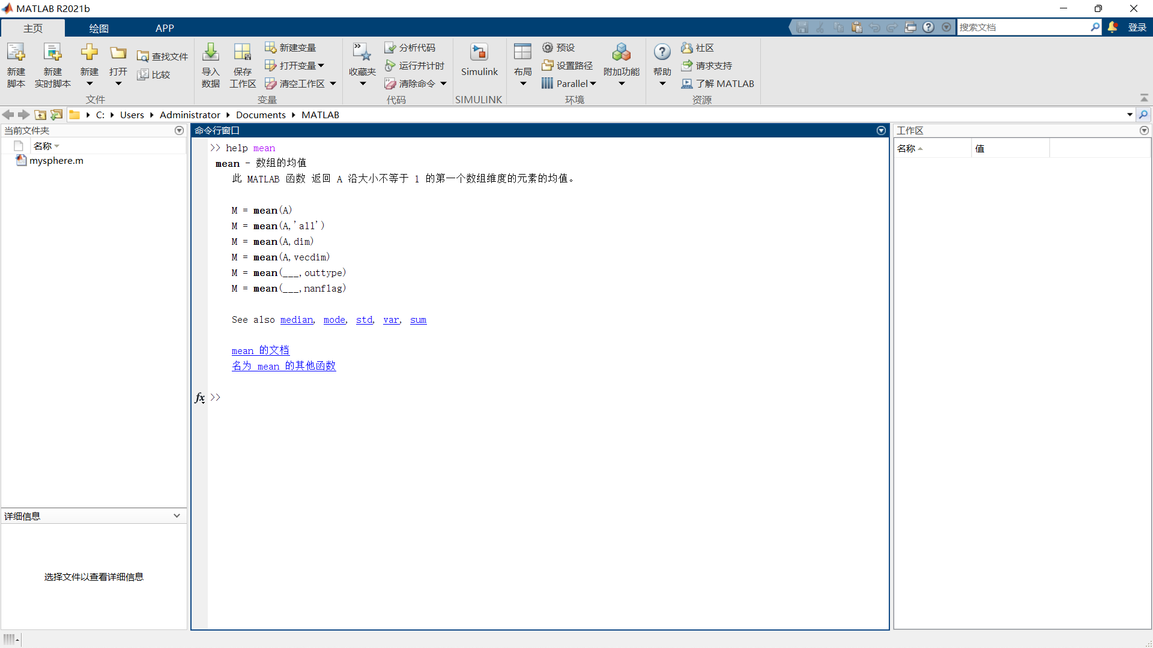Open Preferences (预设)
This screenshot has width=1153, height=648.
point(558,47)
